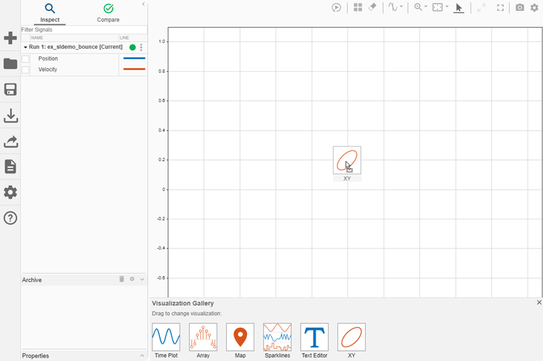Open dropdown arrow beside zoom magnifier
543x361 pixels.
(x=426, y=7)
